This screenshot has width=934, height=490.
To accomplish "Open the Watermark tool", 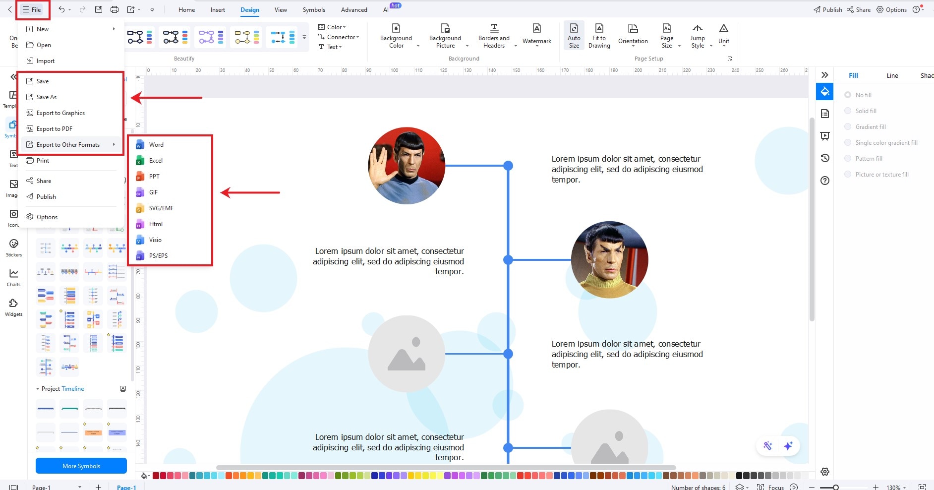I will [537, 35].
